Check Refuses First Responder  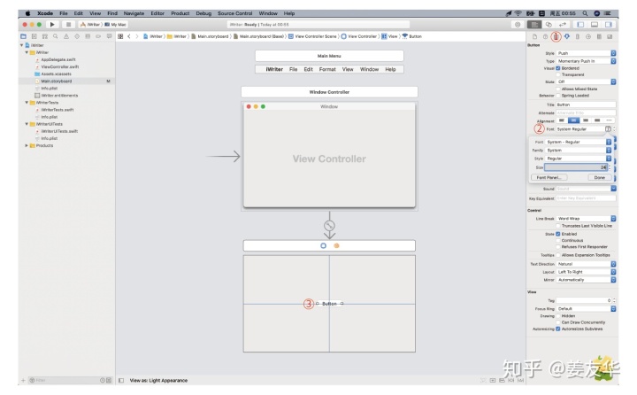(557, 247)
